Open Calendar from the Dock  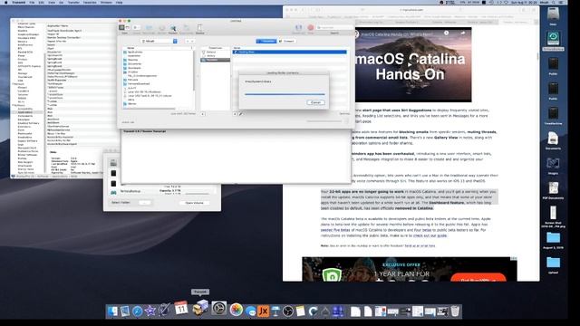[x=181, y=308]
